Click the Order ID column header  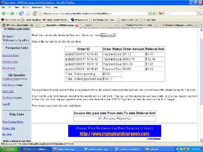click(x=83, y=49)
